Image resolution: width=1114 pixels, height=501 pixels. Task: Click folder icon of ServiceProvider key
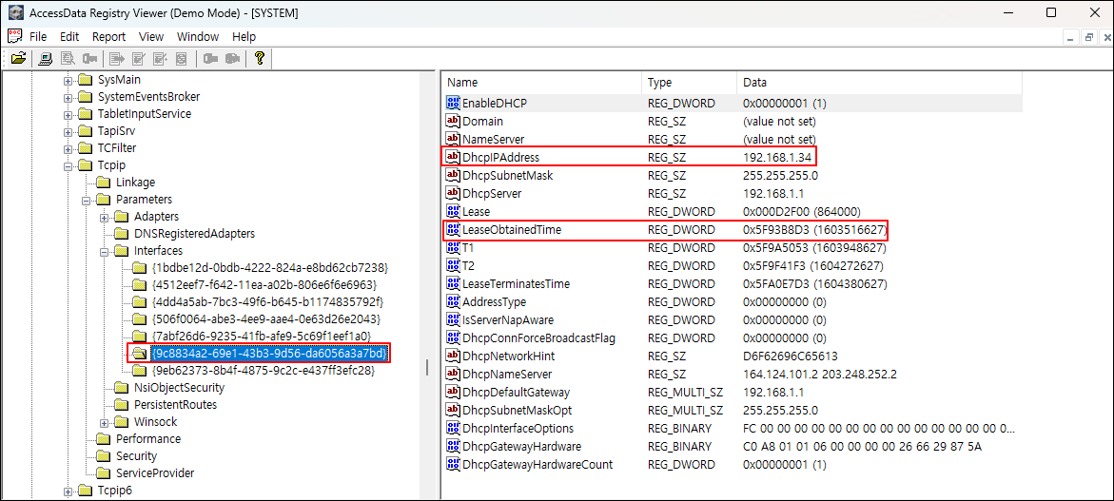coord(104,472)
